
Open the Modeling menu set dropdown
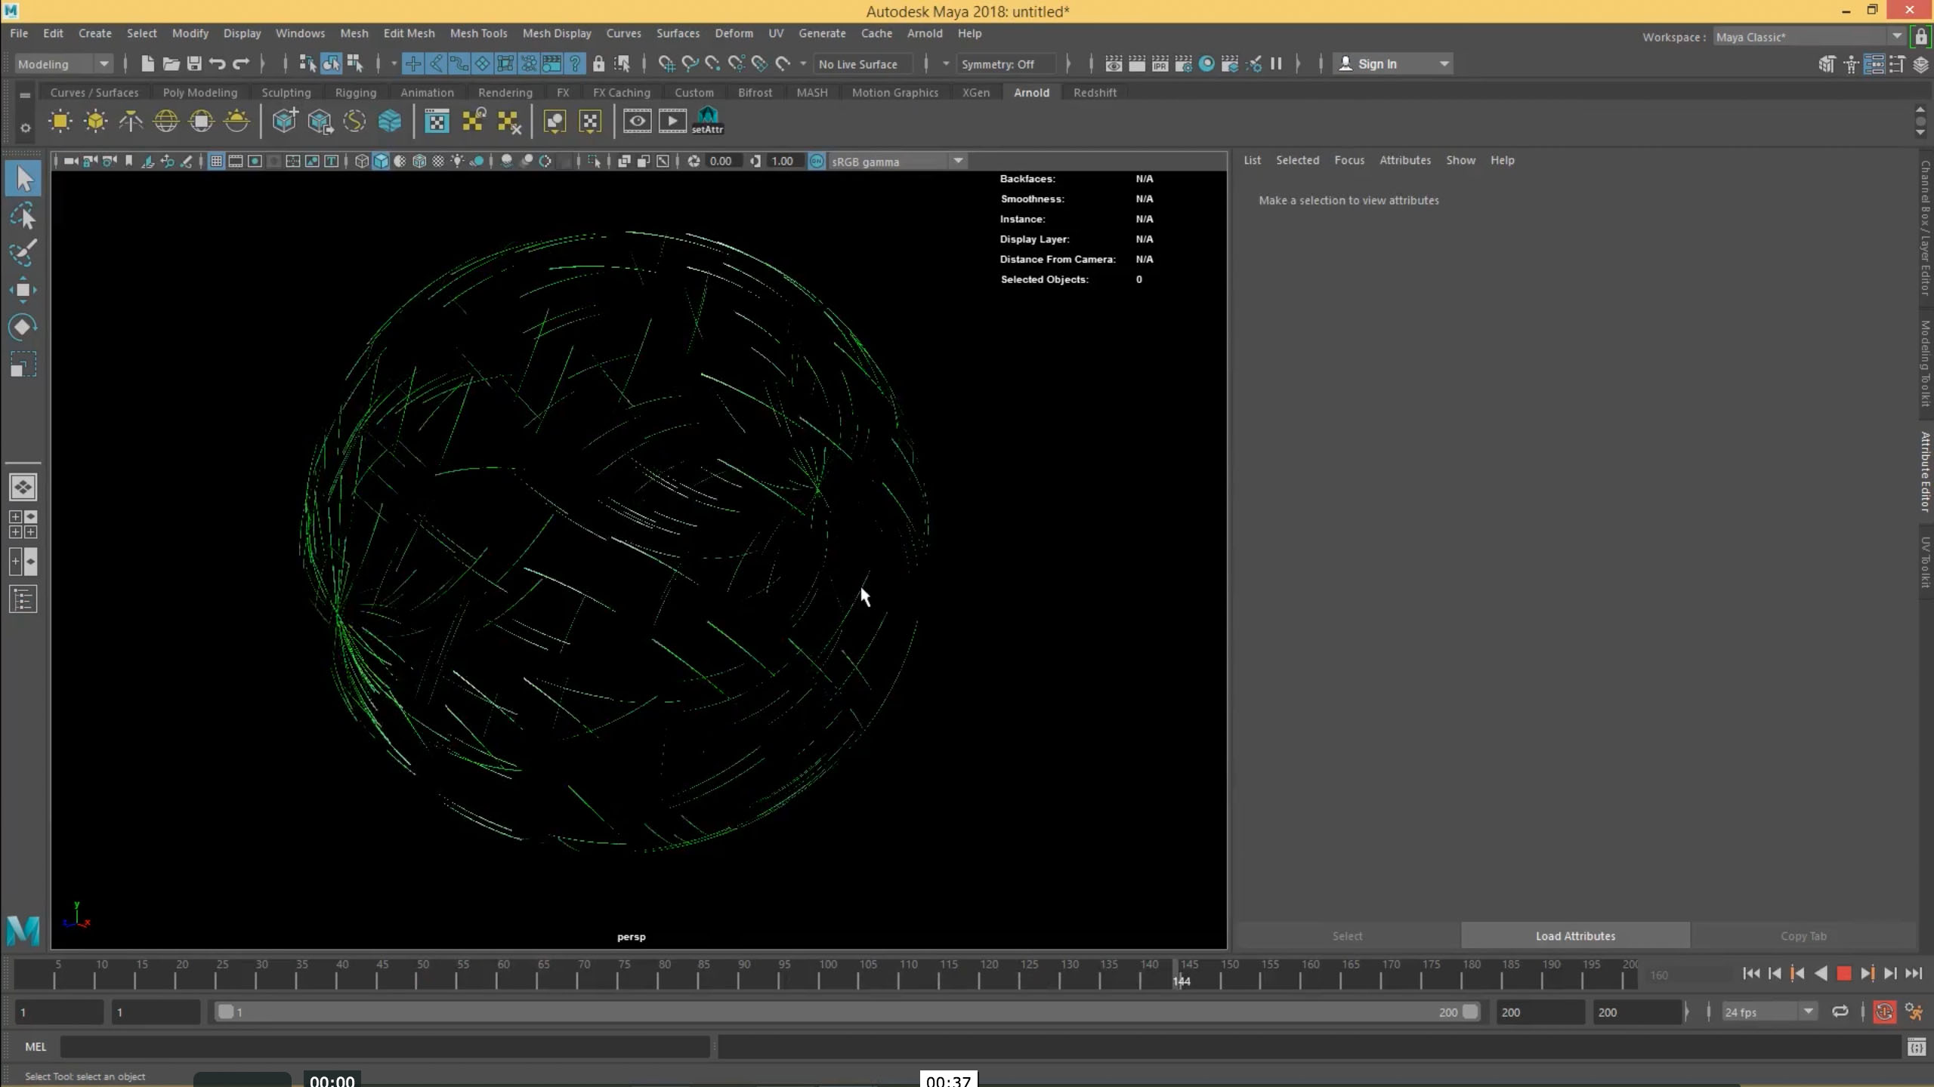[x=104, y=64]
